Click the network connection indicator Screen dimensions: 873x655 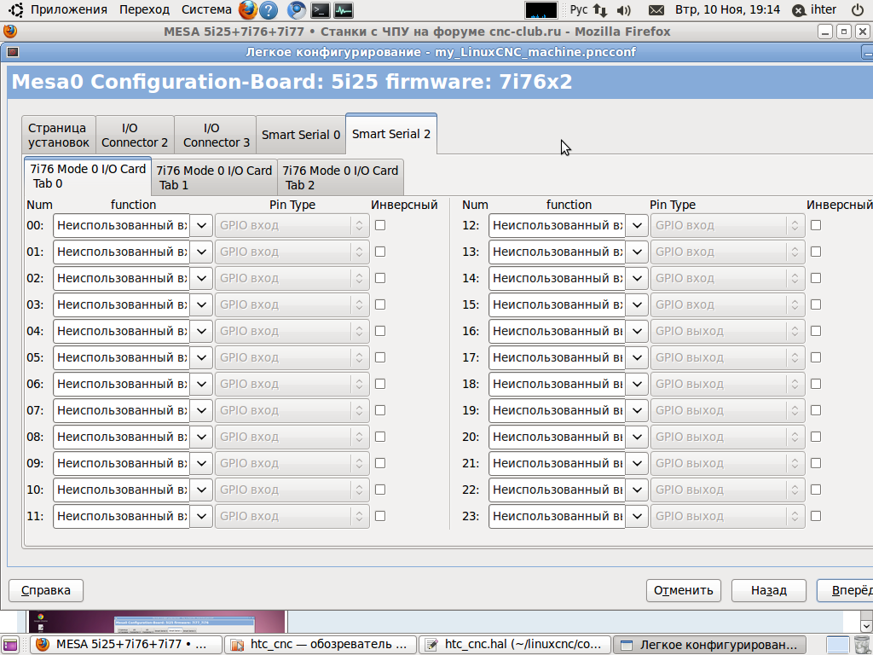coord(599,10)
